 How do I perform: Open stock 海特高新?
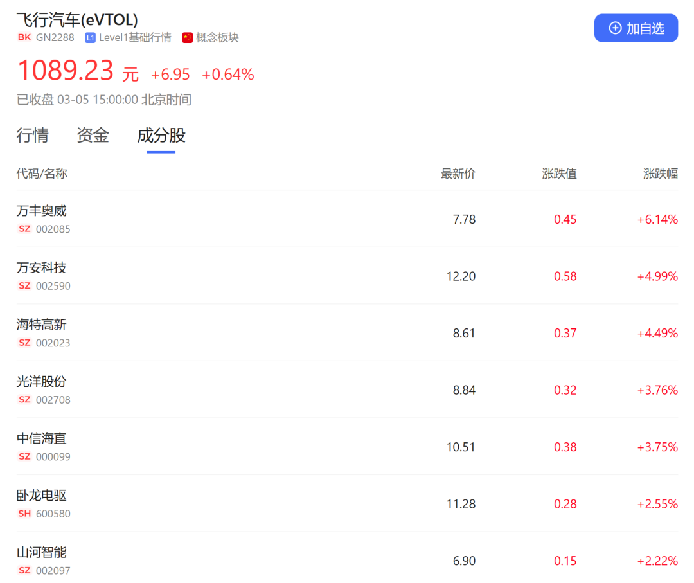[41, 325]
